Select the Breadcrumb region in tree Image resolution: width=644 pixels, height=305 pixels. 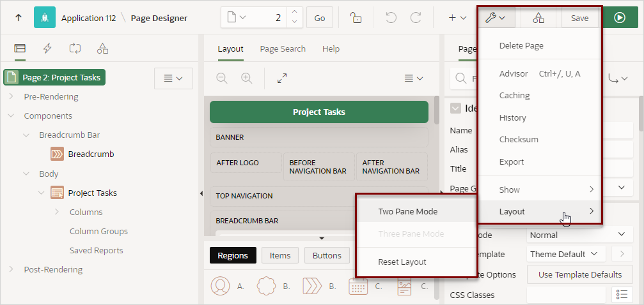tap(82, 154)
